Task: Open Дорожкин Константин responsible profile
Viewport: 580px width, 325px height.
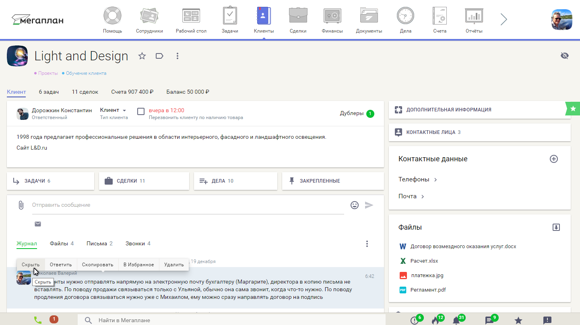Action: 62,110
